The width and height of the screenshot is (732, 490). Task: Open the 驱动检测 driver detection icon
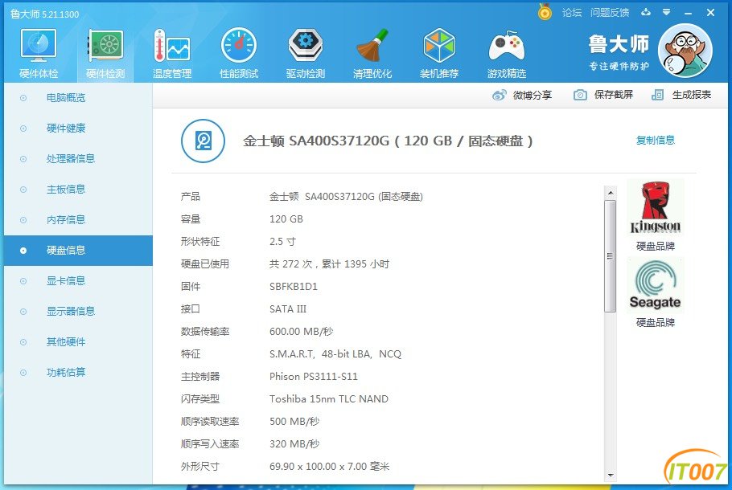pyautogui.click(x=306, y=45)
